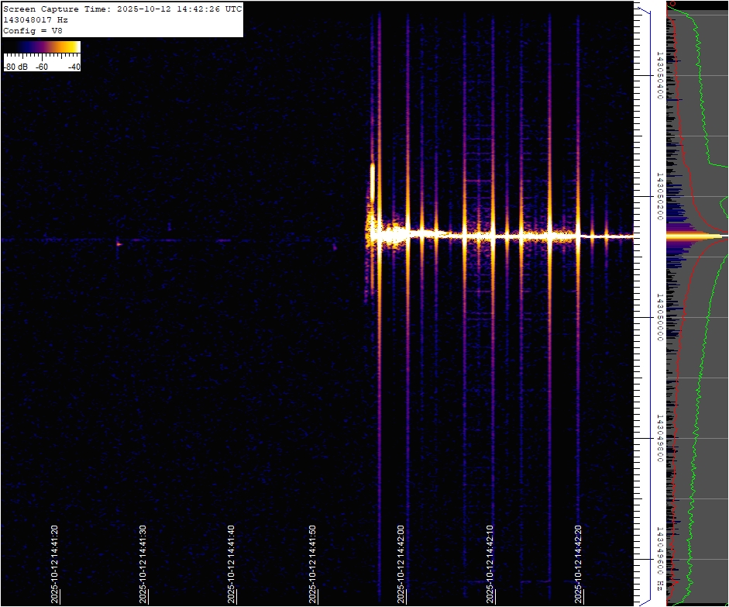Select the 14:42:20 time axis label

[578, 564]
